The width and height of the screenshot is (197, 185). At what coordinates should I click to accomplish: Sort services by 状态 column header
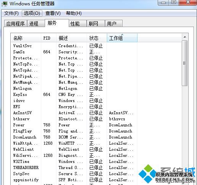pos(97,38)
